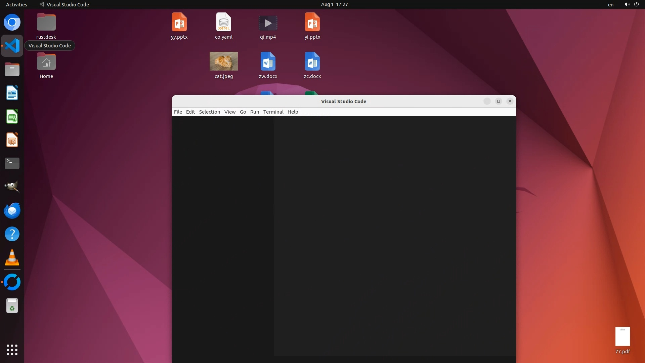Viewport: 645px width, 363px height.
Task: Launch Chromium browser from the dock
Action: [x=12, y=23]
